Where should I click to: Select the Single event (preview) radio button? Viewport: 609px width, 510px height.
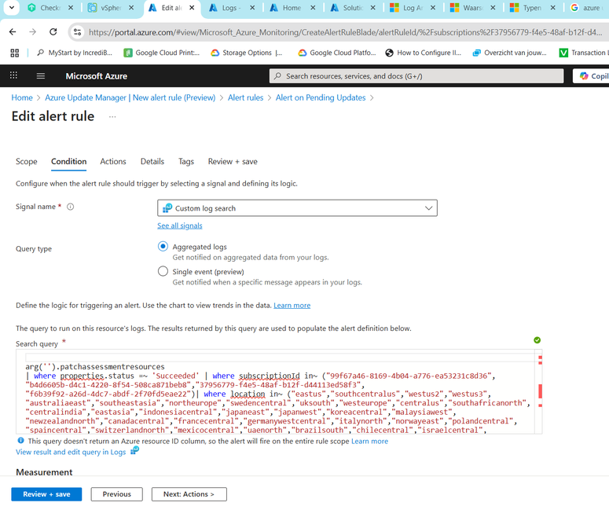coord(163,271)
